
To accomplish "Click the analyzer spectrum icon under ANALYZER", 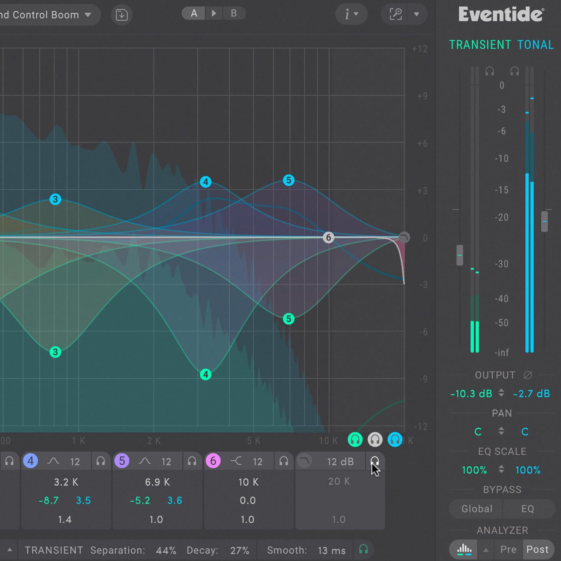I will pyautogui.click(x=463, y=549).
